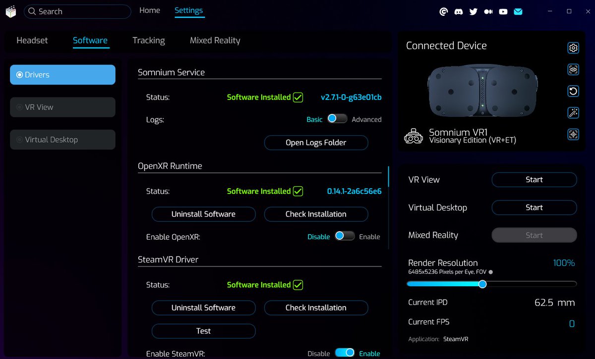Click the magic wand icon
This screenshot has height=359, width=595.
coord(573,113)
